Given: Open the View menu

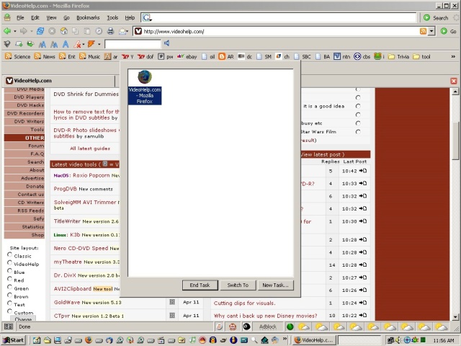Looking at the screenshot, I should [51, 17].
